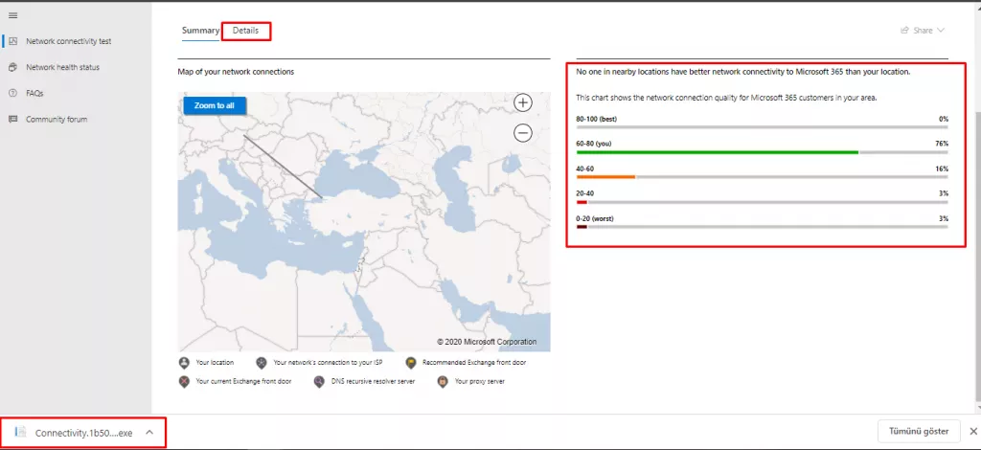Open the hamburger navigation menu

(12, 16)
